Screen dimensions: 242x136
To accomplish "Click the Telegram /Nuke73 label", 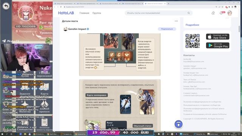I will [x=11, y=41].
